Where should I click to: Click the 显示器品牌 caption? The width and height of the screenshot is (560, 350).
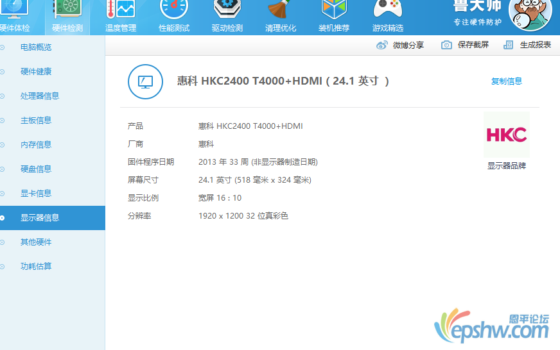[x=507, y=166]
